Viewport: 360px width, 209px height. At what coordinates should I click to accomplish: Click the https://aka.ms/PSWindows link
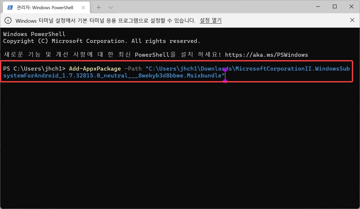(x=267, y=55)
